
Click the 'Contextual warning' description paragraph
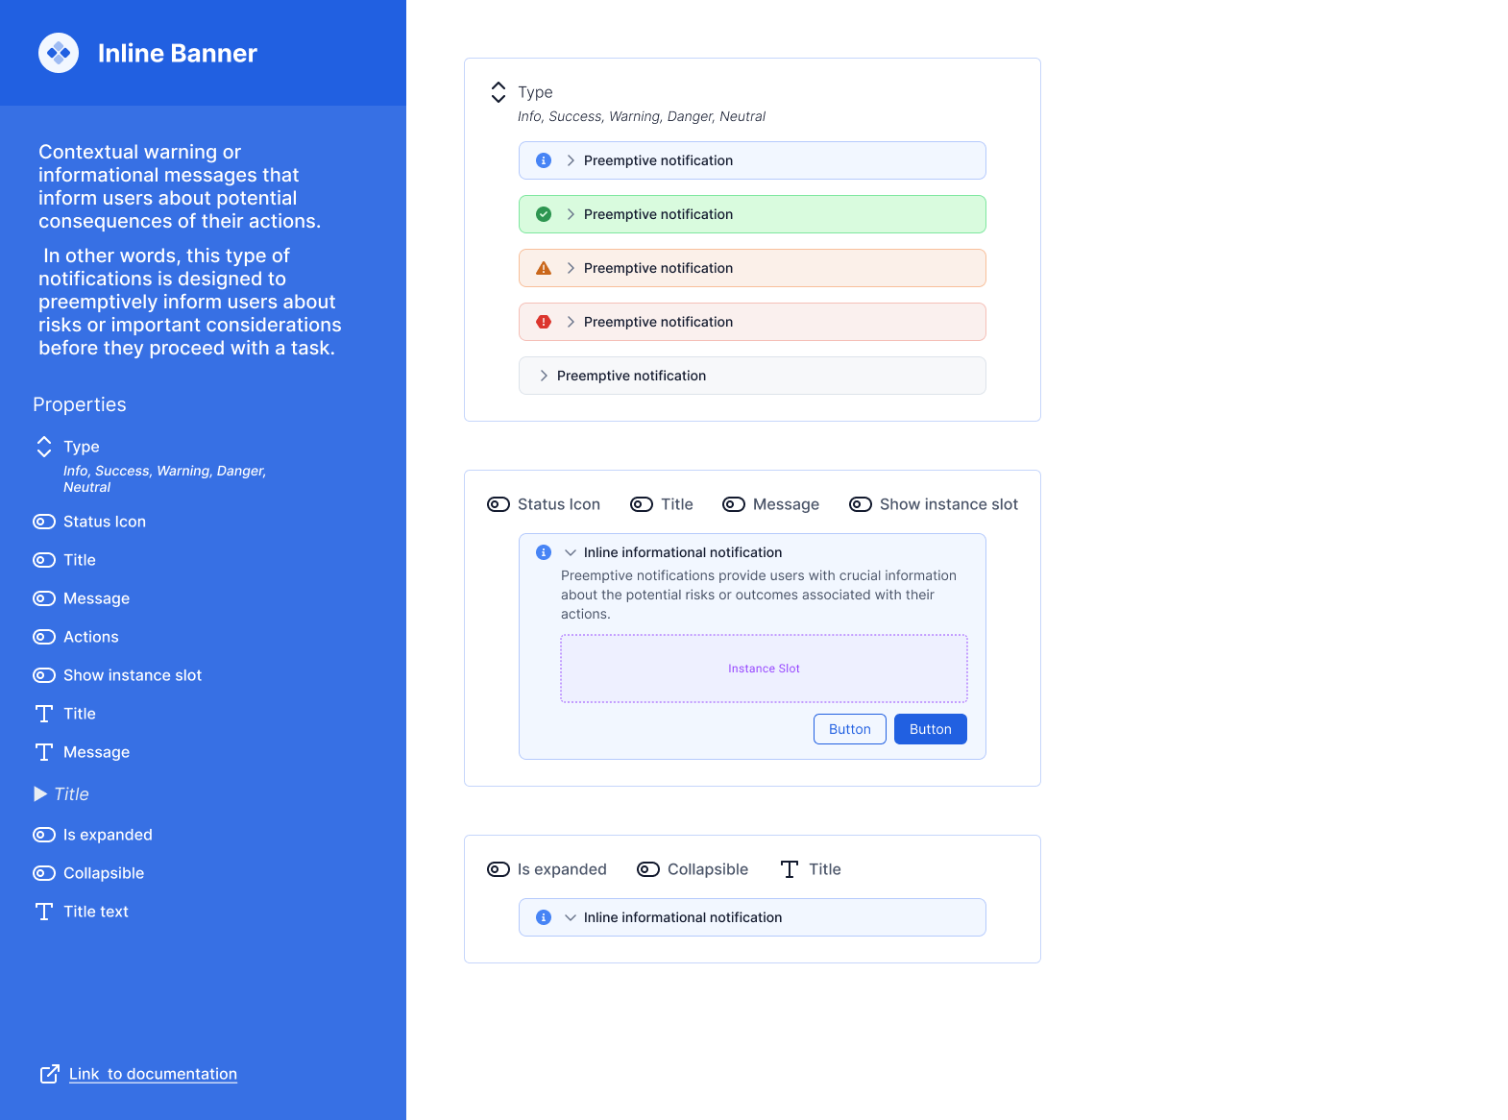[x=181, y=186]
